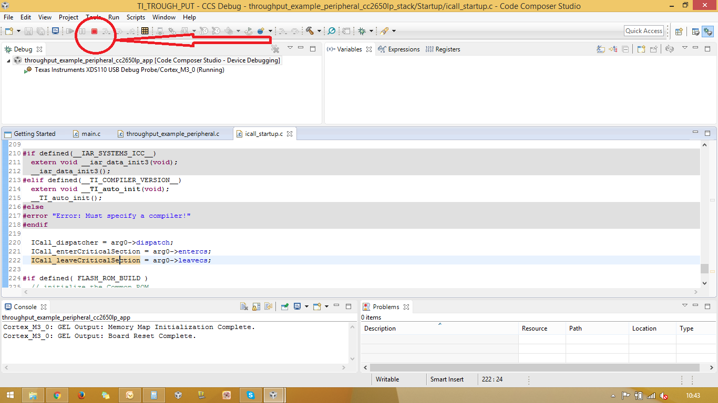The width and height of the screenshot is (718, 403).
Task: Click the blue monitor icon beside Save All
Action: 55,31
